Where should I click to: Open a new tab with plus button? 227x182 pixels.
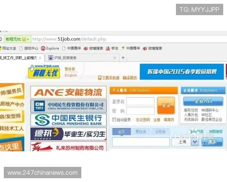tap(123, 58)
